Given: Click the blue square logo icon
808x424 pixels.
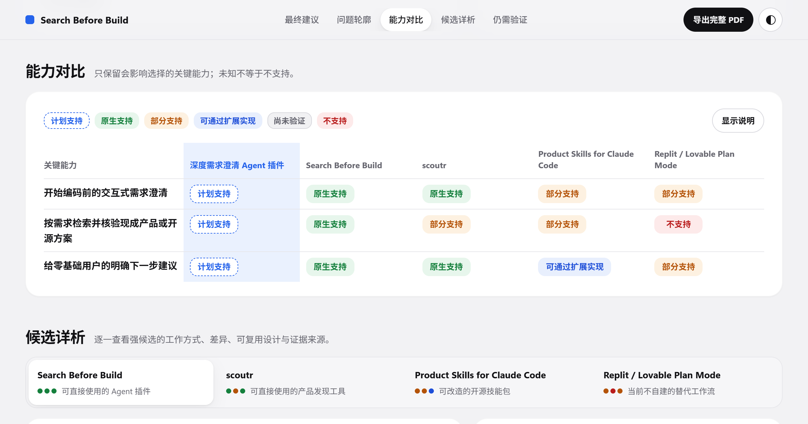Looking at the screenshot, I should pyautogui.click(x=30, y=20).
